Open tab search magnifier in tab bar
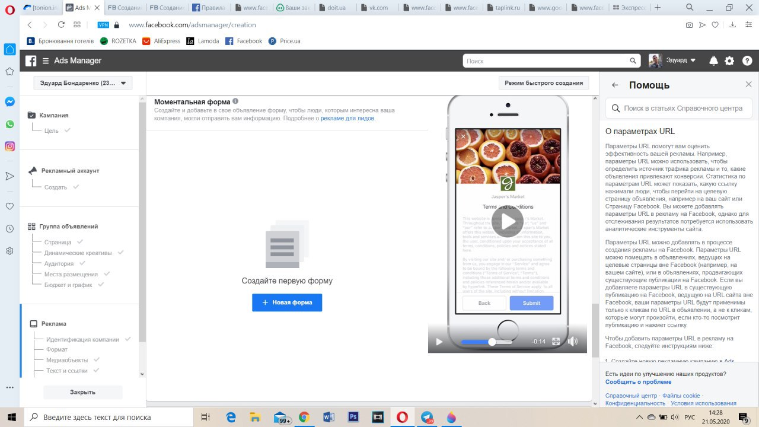759x427 pixels. (x=690, y=8)
